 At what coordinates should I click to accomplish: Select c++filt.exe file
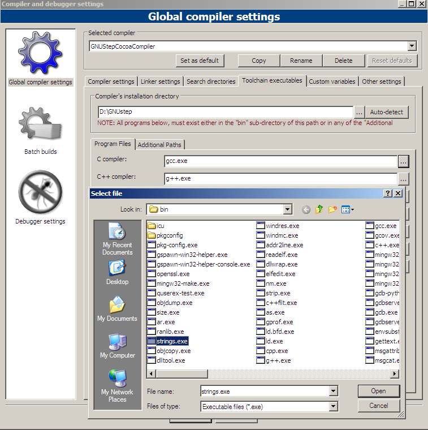click(x=276, y=303)
